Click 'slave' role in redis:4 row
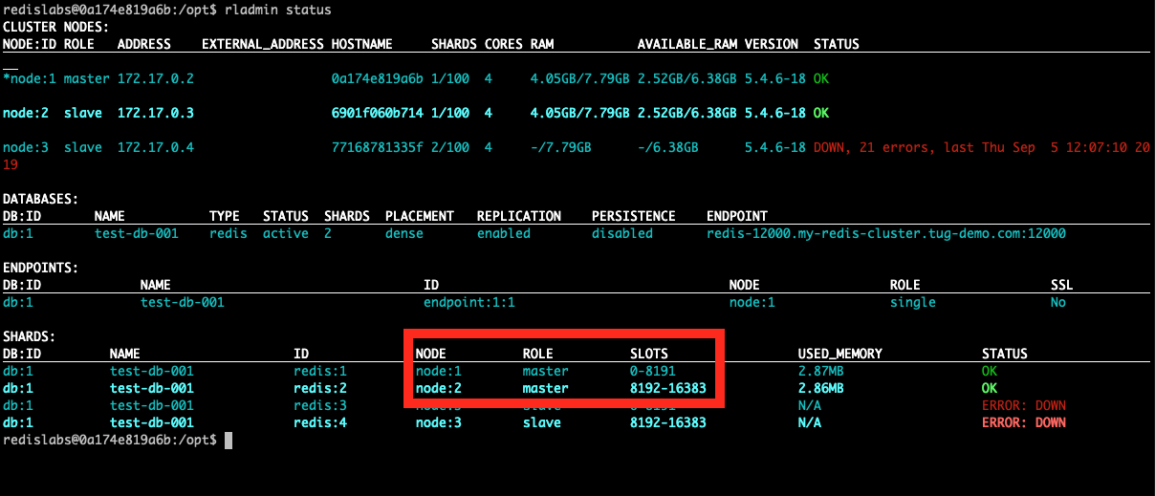 point(542,422)
